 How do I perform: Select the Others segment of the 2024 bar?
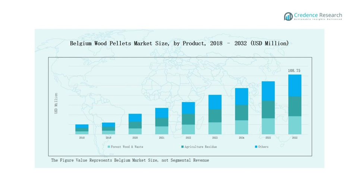242,96
